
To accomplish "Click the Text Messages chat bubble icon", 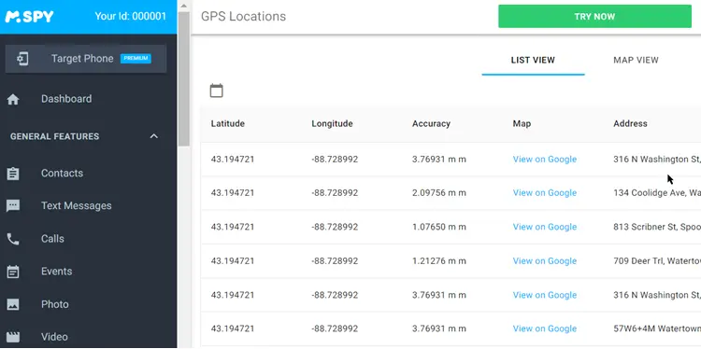I will (13, 205).
